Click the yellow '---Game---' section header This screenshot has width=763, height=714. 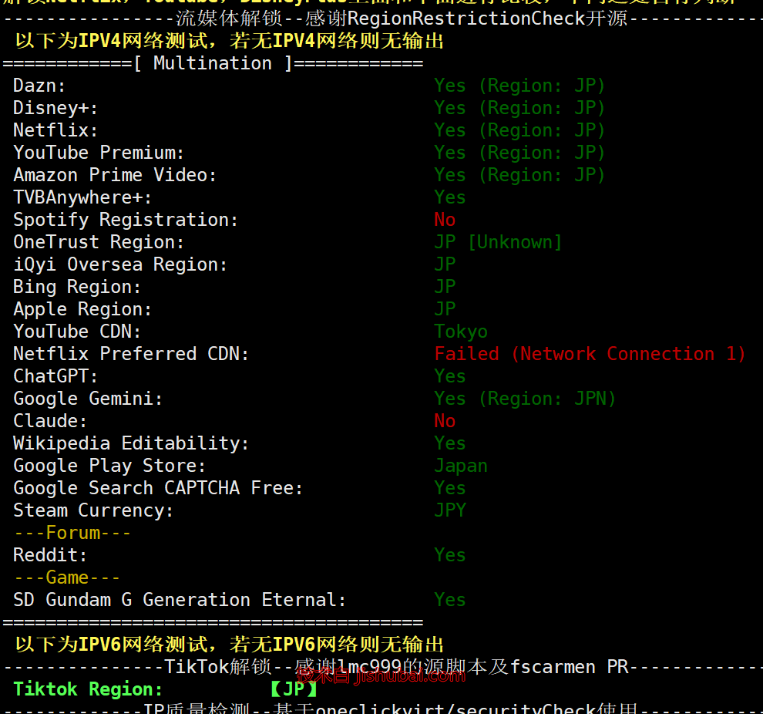(x=66, y=578)
